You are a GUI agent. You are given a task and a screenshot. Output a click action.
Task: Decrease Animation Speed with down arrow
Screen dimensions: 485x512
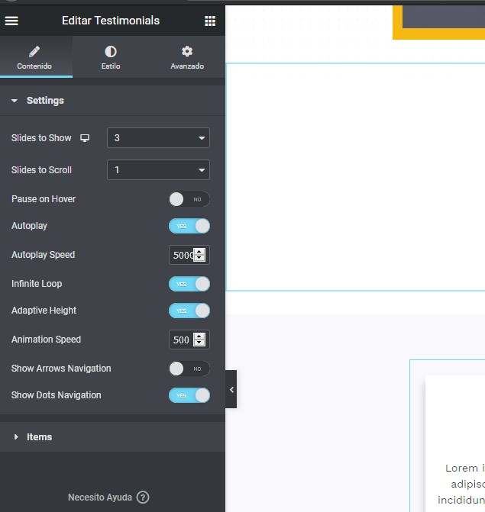click(199, 343)
